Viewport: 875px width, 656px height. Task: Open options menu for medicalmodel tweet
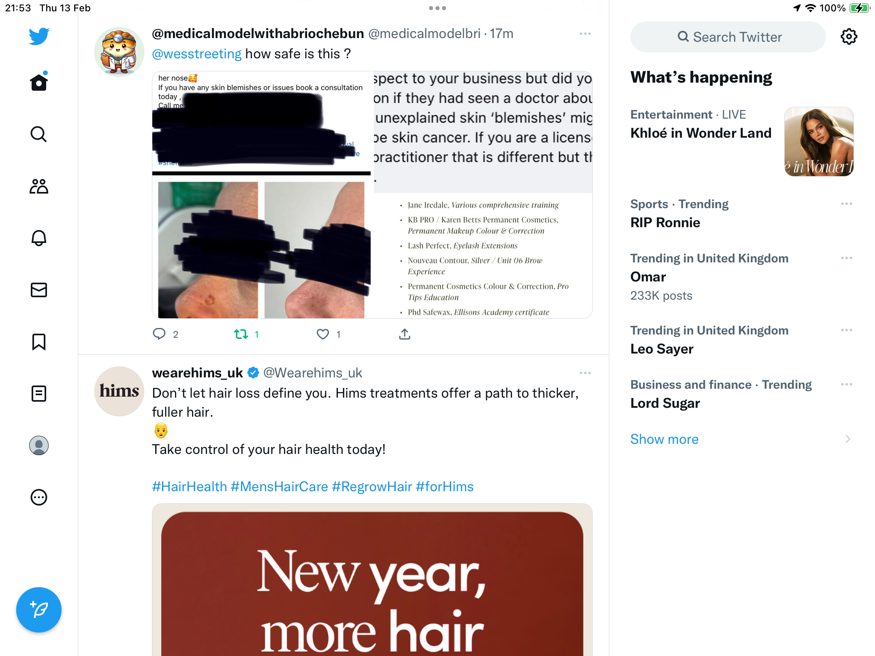585,34
